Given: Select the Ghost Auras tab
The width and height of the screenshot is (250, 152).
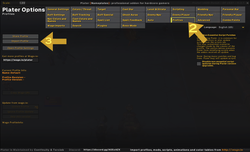Looking at the screenshot, I should point(133,15).
